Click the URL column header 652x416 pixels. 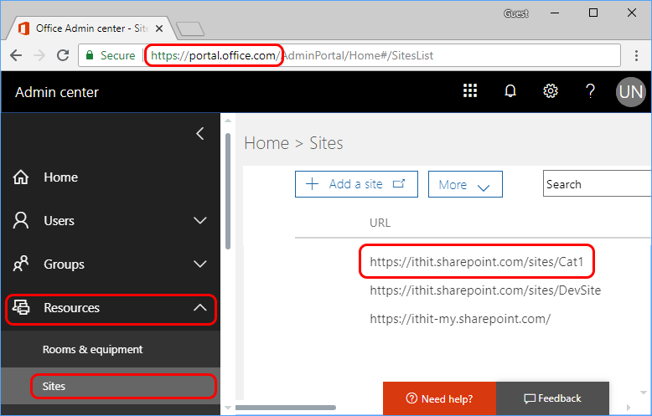pyautogui.click(x=380, y=223)
